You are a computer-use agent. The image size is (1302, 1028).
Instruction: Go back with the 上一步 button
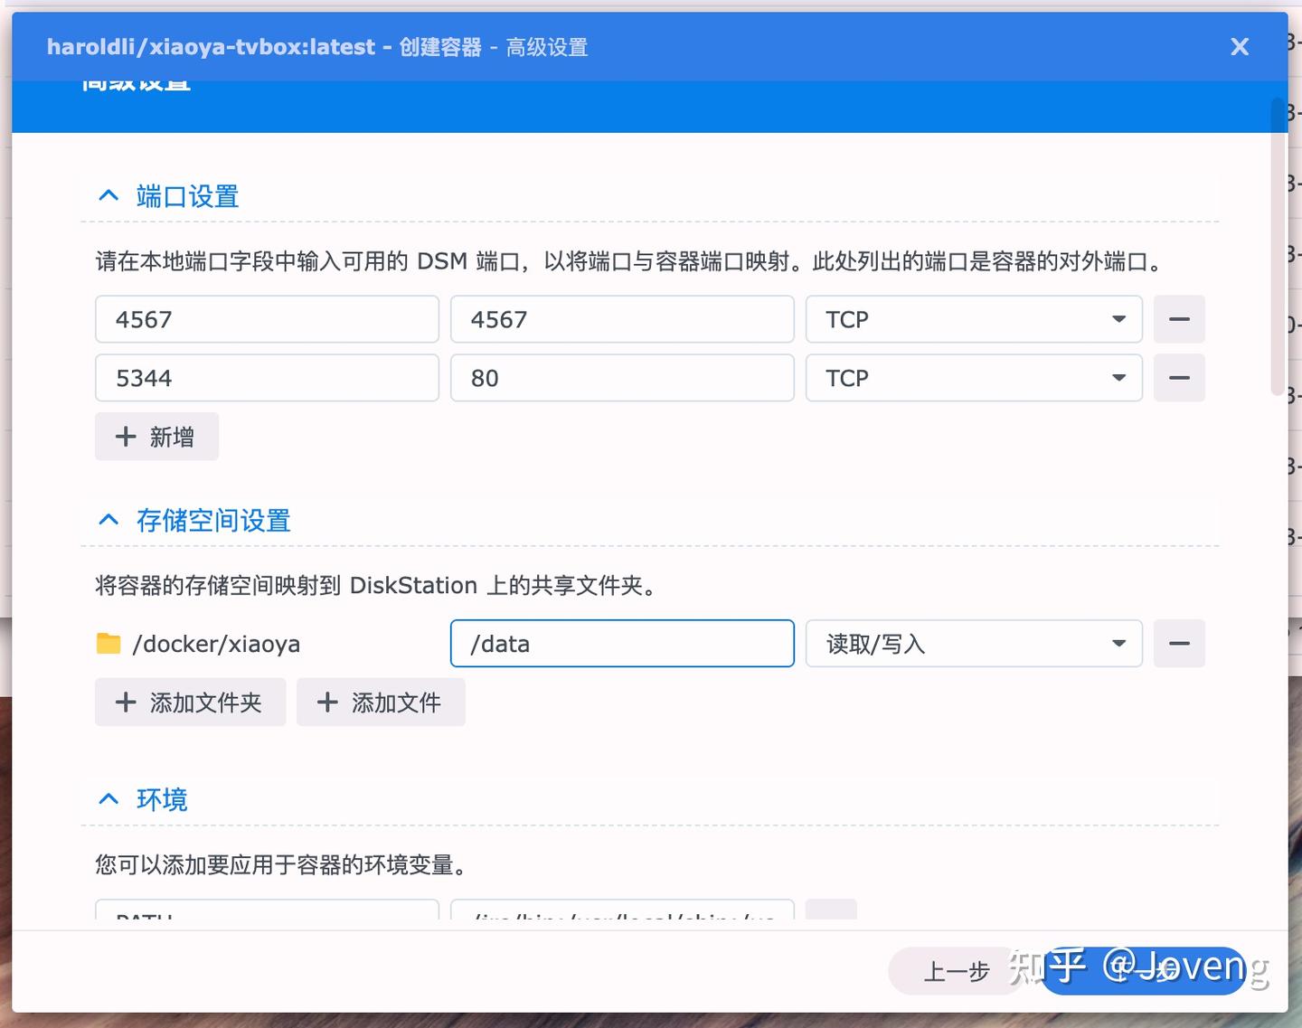[x=956, y=972]
